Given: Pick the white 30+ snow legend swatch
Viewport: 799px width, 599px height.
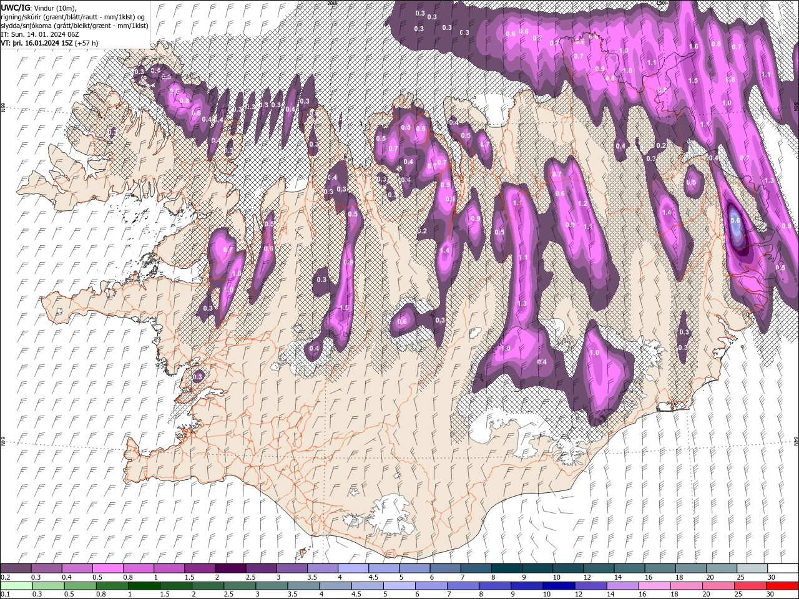Looking at the screenshot, I should (782, 568).
